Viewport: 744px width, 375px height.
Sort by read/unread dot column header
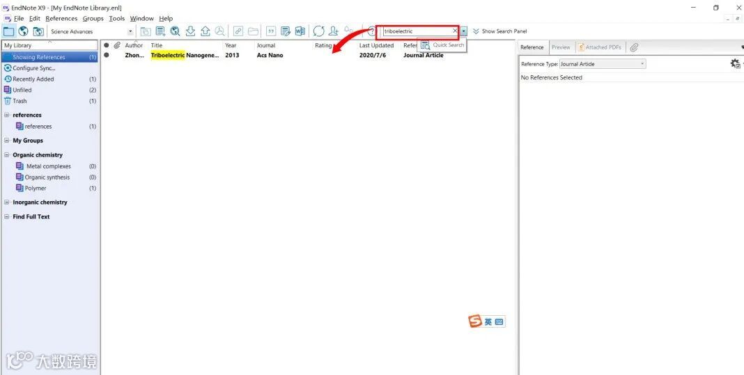tap(107, 45)
